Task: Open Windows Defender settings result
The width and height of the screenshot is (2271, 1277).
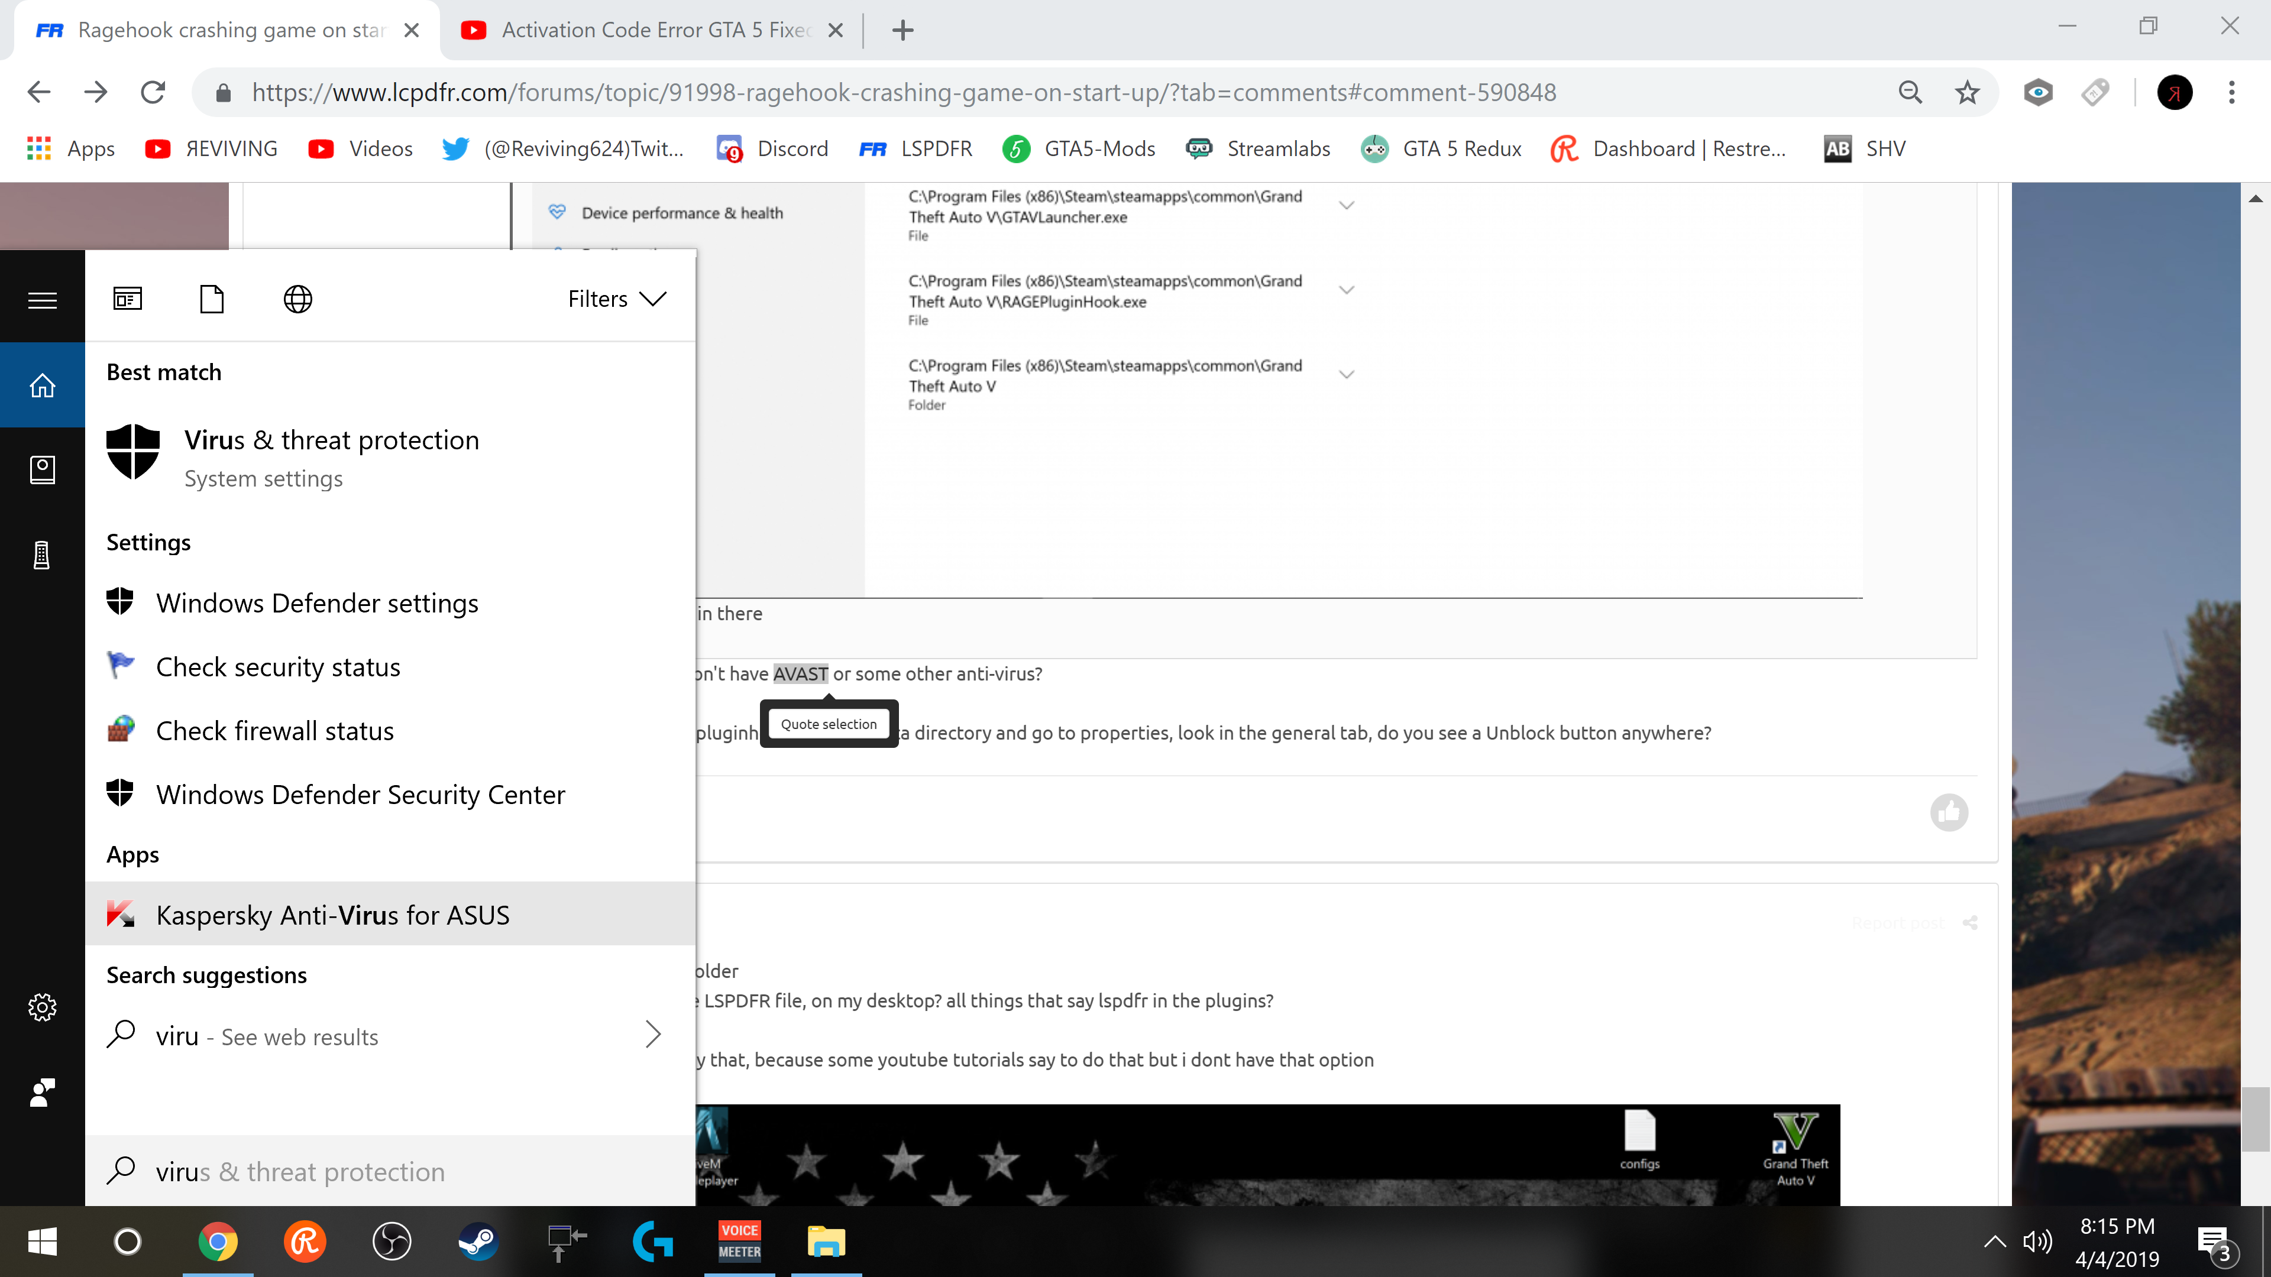Action: [x=316, y=603]
